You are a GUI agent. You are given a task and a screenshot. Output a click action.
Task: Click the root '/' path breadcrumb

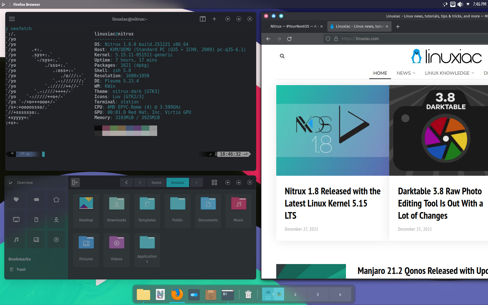pos(140,182)
